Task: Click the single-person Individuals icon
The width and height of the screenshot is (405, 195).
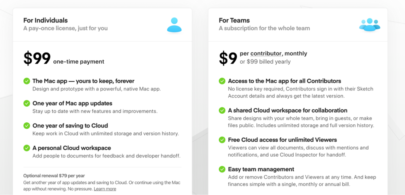Action: pos(174,25)
